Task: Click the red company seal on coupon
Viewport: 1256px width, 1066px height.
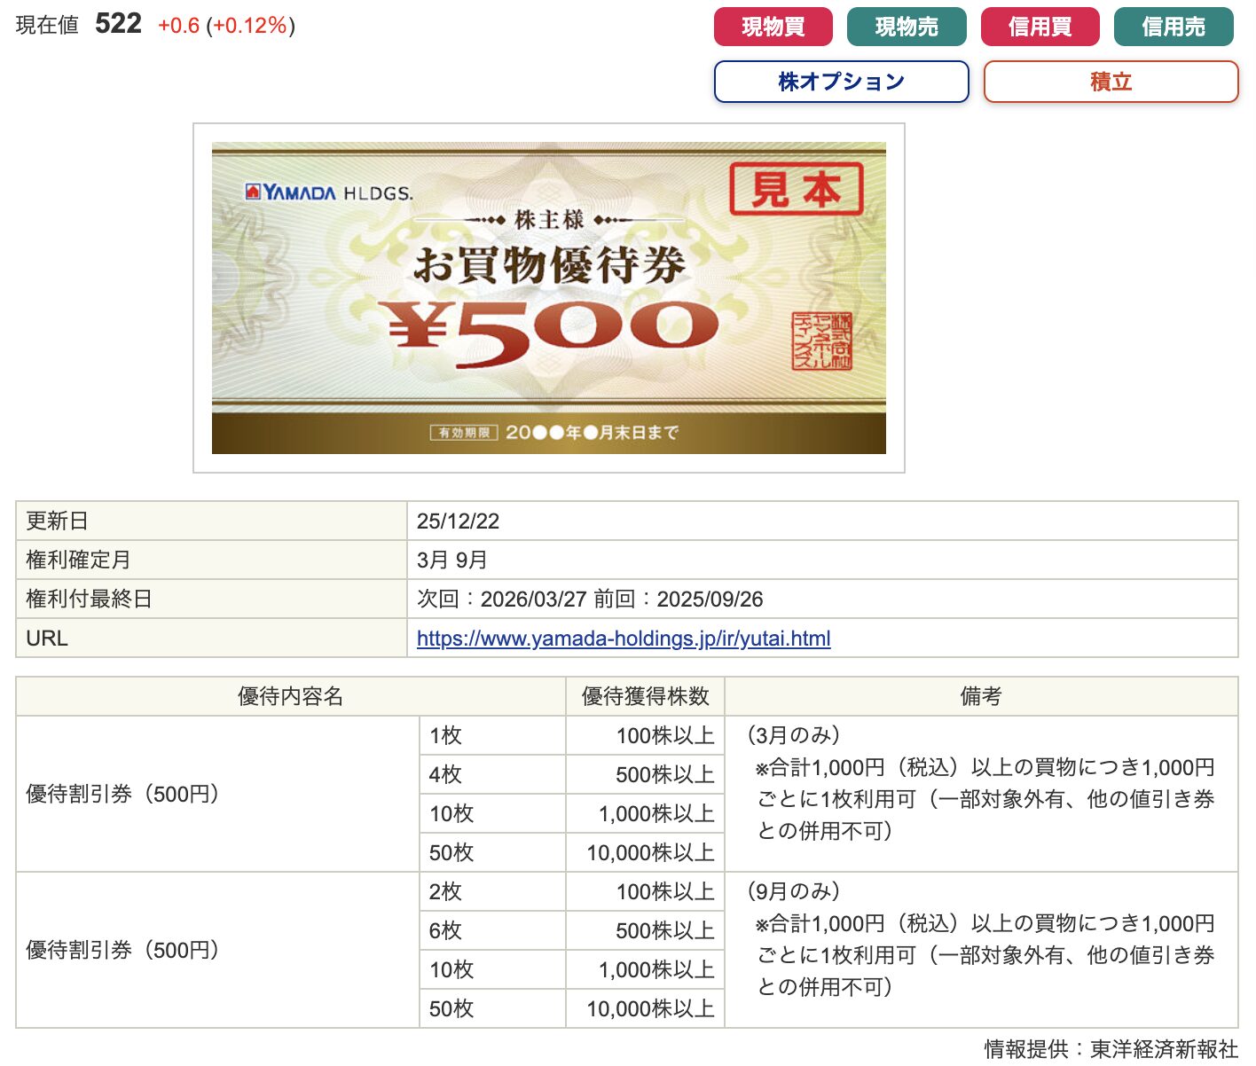Action: point(821,341)
